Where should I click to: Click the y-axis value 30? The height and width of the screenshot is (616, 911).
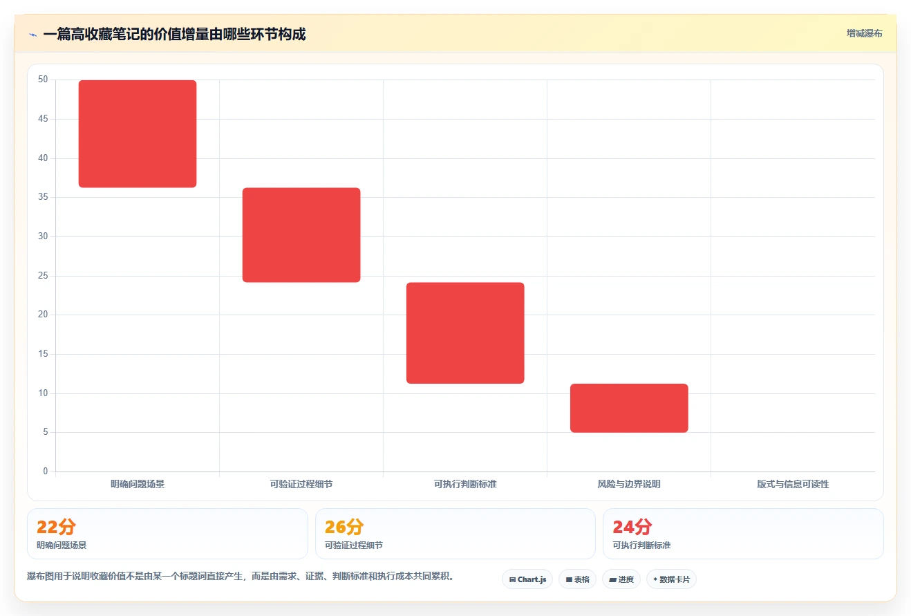pos(43,236)
